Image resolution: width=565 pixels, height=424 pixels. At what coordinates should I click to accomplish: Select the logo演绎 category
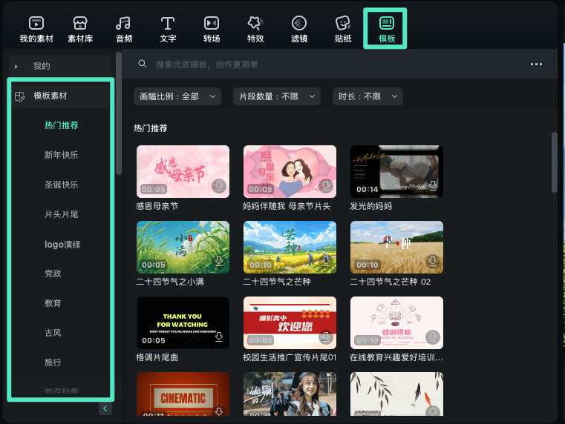(62, 245)
